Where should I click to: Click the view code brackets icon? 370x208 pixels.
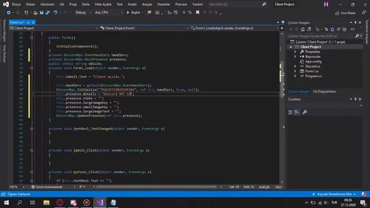(x=353, y=29)
